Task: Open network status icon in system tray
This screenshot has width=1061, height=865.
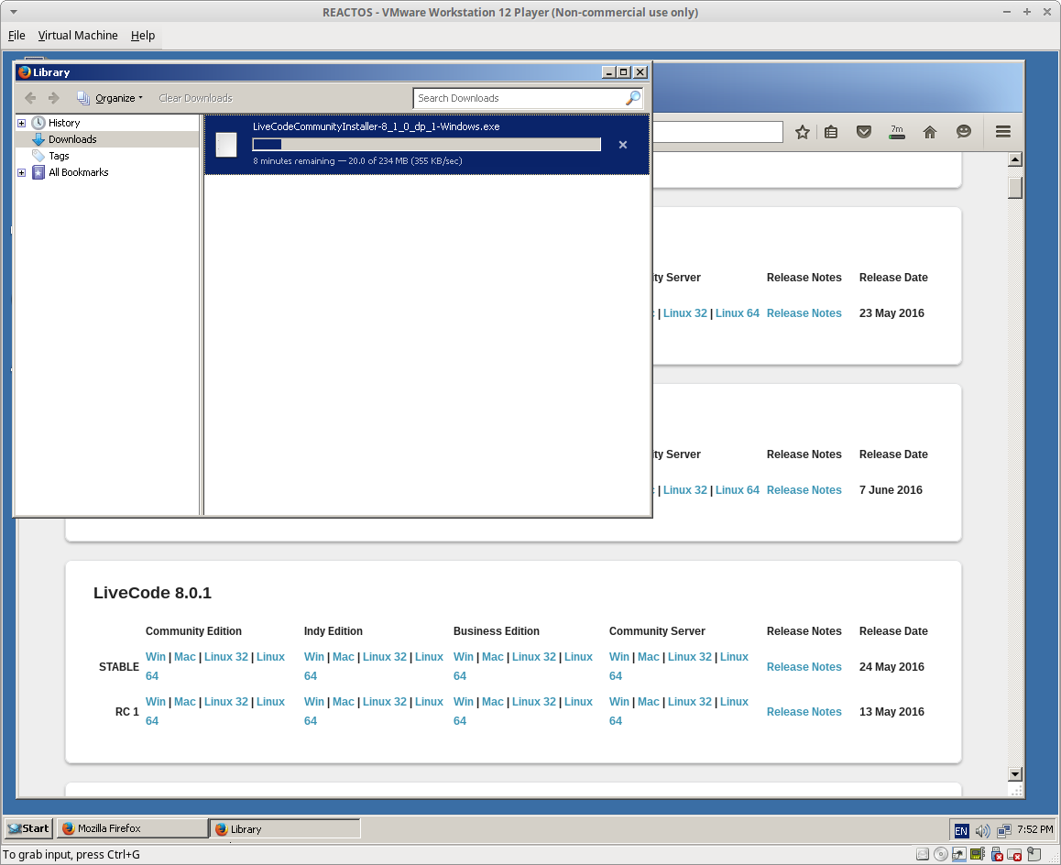Action: [1003, 830]
